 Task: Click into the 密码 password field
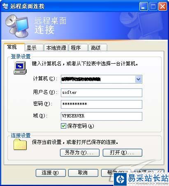click(x=102, y=104)
